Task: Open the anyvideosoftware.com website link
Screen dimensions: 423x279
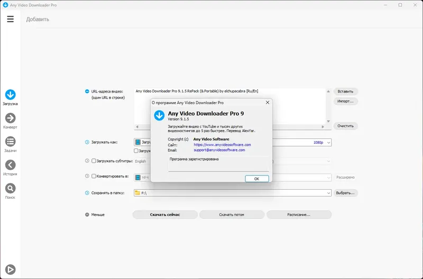Action: 222,145
